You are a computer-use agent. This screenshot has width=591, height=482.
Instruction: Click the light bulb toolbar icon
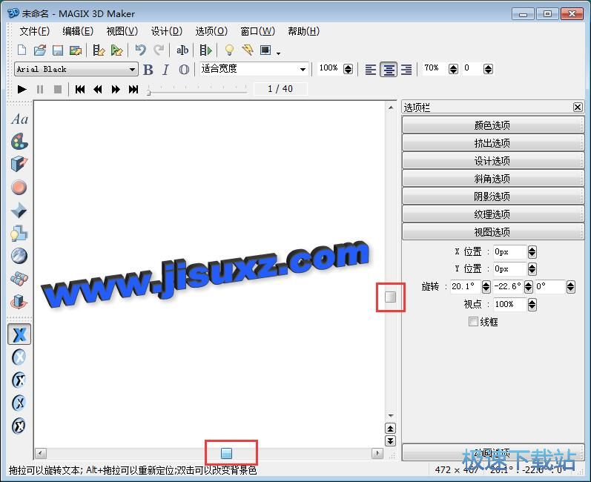229,50
